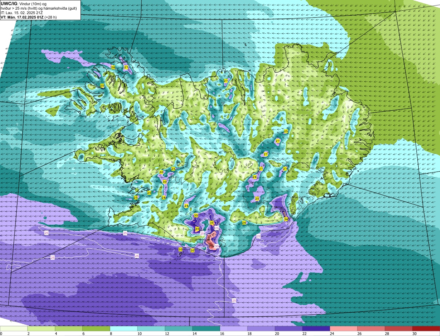The image size is (440, 336).
Task: Select the legend color segment between 8 and 10
Action: tap(124, 328)
